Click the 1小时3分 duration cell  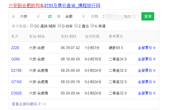pyautogui.click(x=92, y=48)
